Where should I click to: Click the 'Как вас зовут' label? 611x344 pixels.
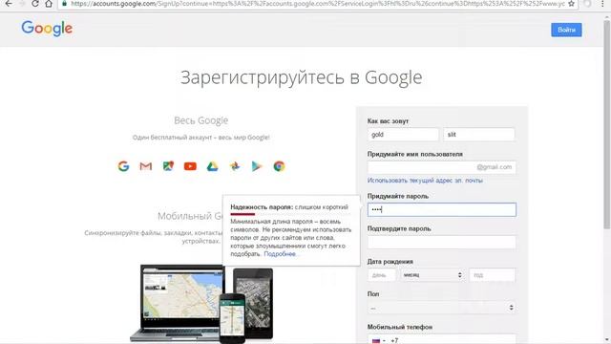click(388, 121)
